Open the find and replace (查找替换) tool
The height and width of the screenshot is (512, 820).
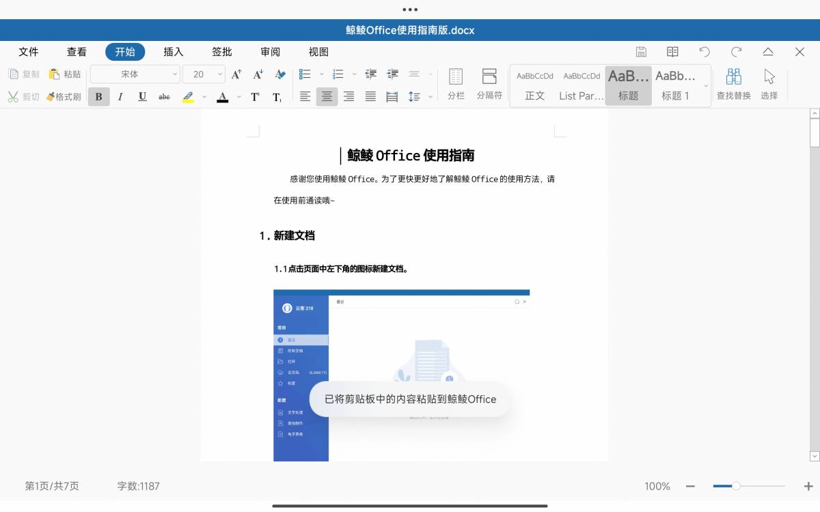pos(733,84)
